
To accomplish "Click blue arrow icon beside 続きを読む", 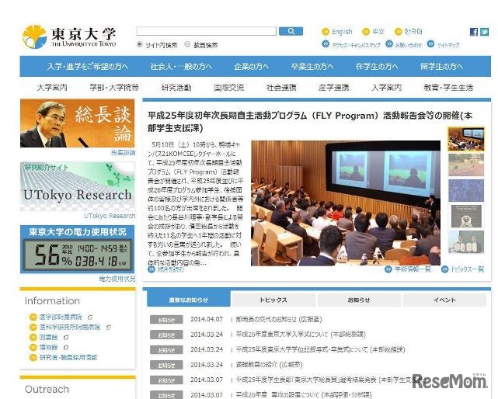I will click(151, 269).
